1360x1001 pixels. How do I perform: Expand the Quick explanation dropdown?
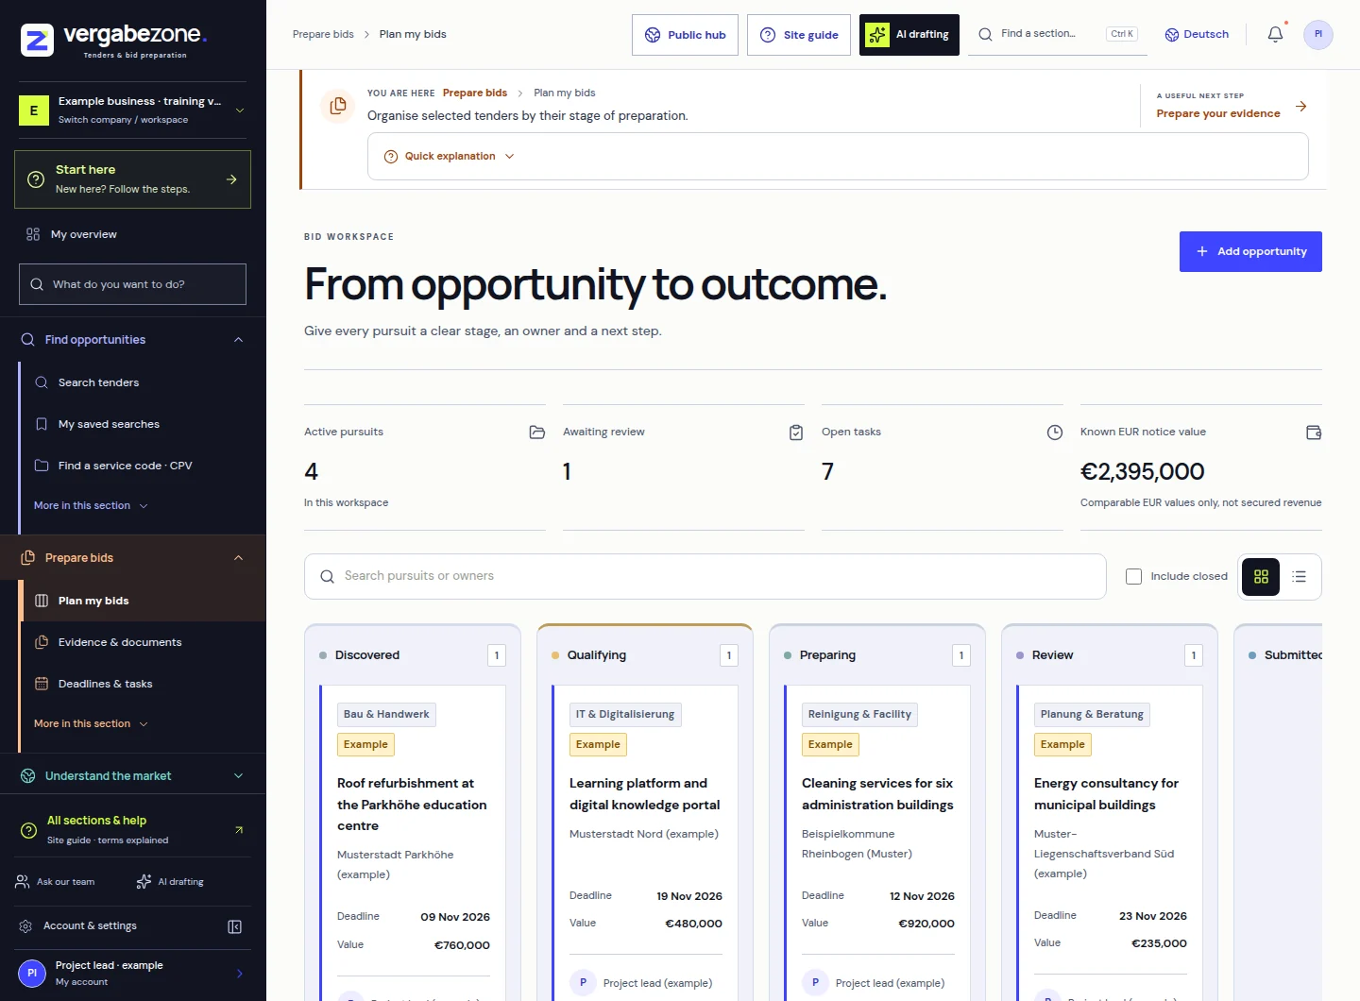(450, 157)
